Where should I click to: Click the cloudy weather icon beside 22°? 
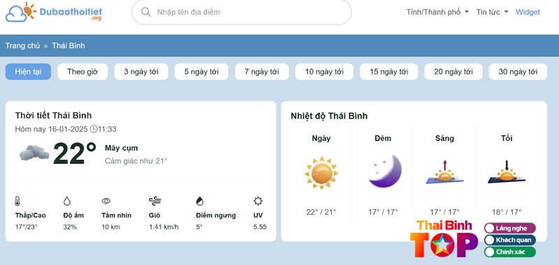coord(34,153)
